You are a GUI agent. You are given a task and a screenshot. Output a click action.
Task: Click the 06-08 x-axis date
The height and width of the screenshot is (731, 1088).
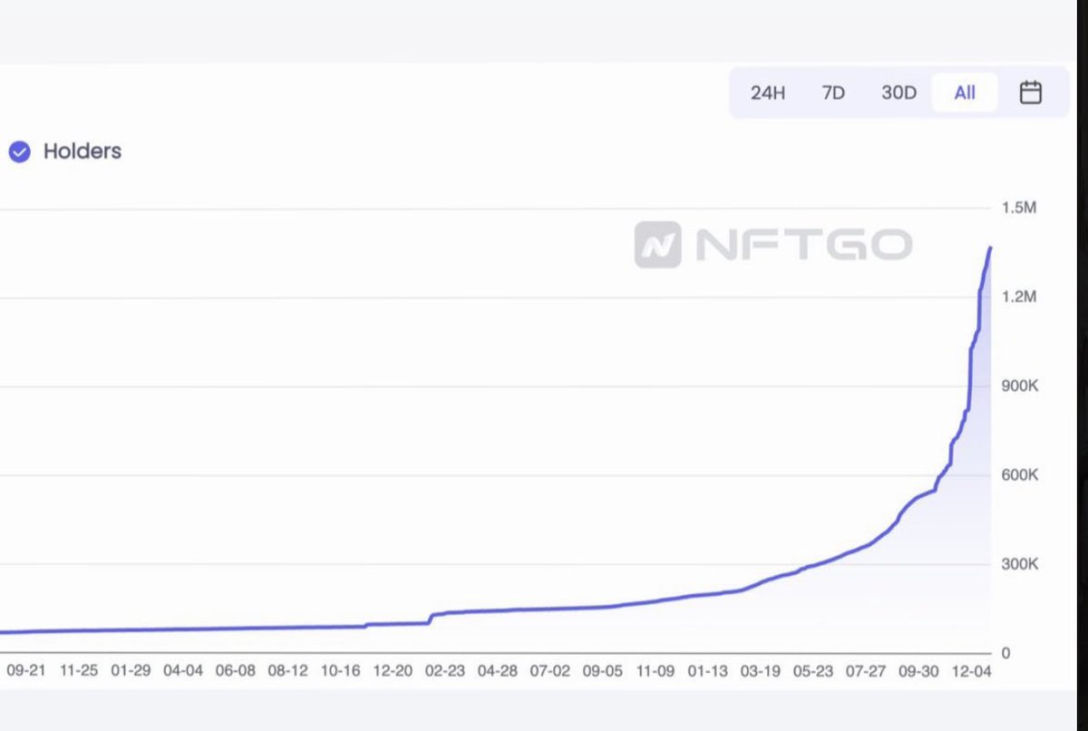pos(236,671)
